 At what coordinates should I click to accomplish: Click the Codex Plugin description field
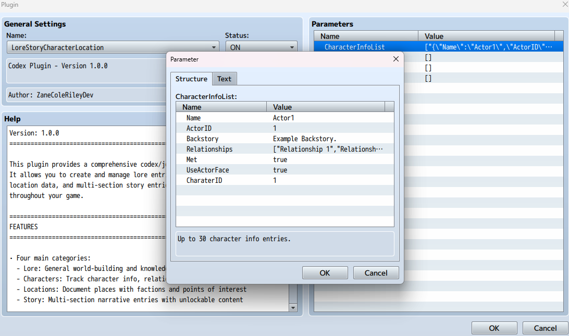point(86,71)
